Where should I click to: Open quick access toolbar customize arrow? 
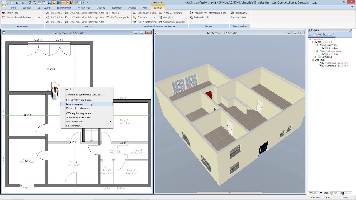tap(88, 3)
